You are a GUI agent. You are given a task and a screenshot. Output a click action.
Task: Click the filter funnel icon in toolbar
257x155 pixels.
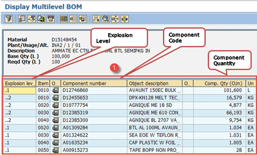point(8,18)
